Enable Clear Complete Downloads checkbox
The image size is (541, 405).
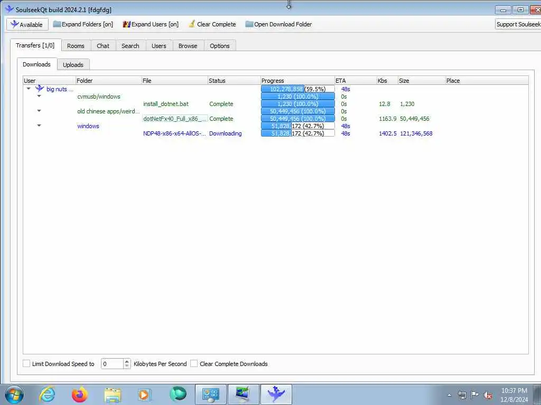pos(194,364)
